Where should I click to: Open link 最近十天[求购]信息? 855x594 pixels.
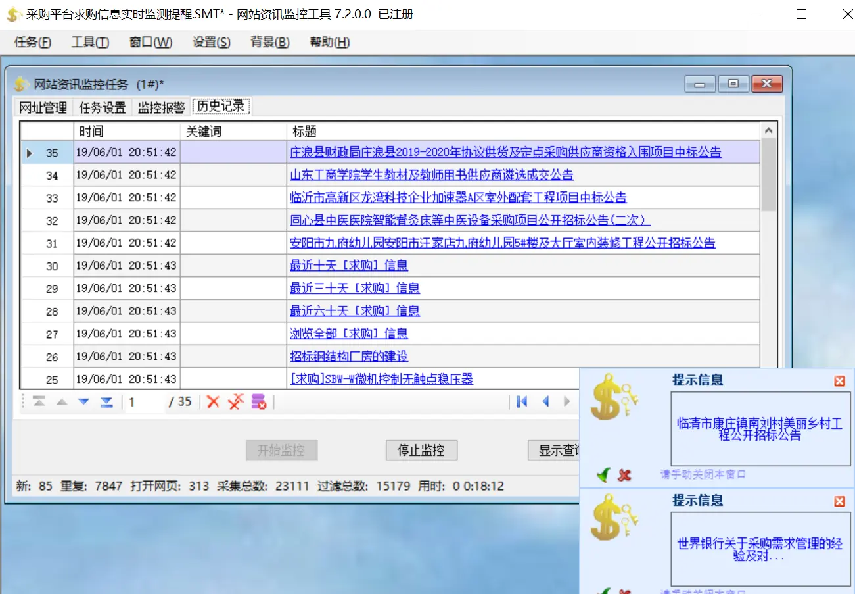pos(349,266)
